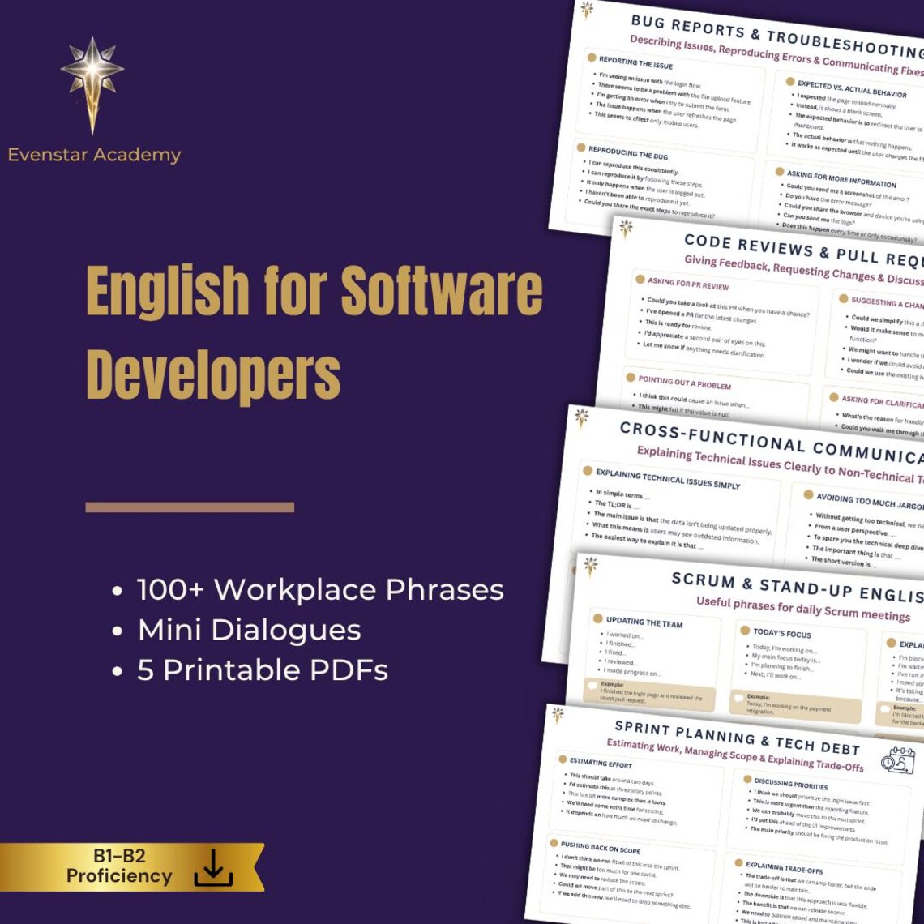Click phrase 'In simple terms ...'
The image size is (924, 924).
point(622,494)
